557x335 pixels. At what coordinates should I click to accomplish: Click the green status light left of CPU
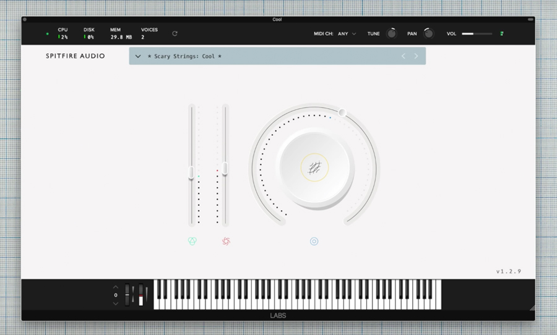pyautogui.click(x=47, y=34)
